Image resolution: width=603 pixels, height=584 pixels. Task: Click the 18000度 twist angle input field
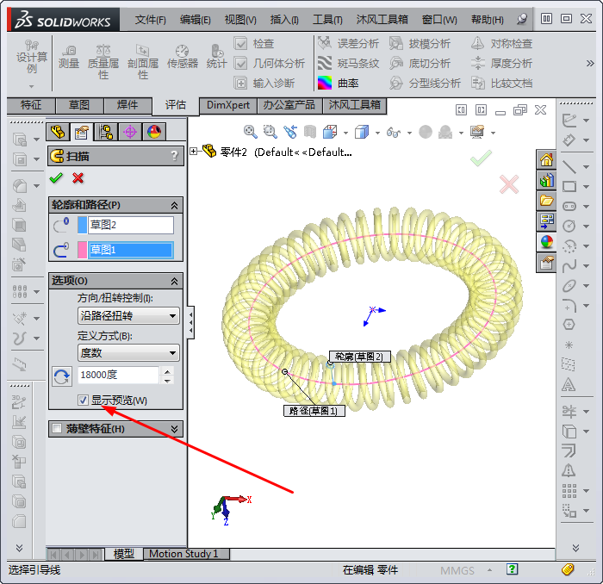point(118,375)
